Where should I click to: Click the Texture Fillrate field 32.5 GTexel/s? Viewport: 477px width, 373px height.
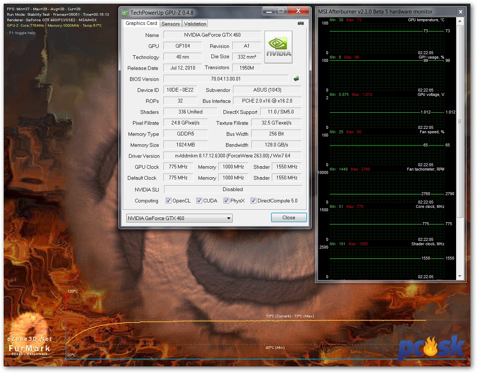coord(276,123)
